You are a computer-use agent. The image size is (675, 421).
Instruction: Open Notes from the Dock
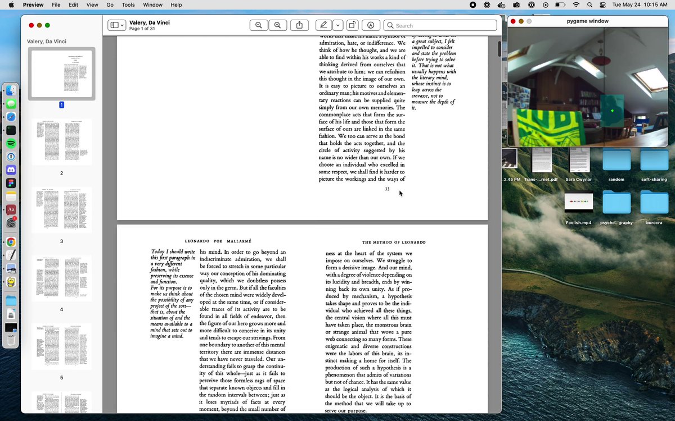pos(11,196)
